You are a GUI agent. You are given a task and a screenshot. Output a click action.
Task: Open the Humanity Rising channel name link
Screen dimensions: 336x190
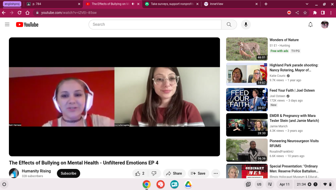click(36, 171)
